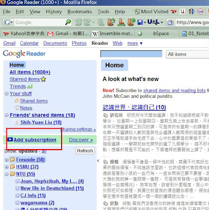This screenshot has width=209, height=210.
Task: Switch to the Invertible mat... Wikipedia tab
Action: point(113,34)
